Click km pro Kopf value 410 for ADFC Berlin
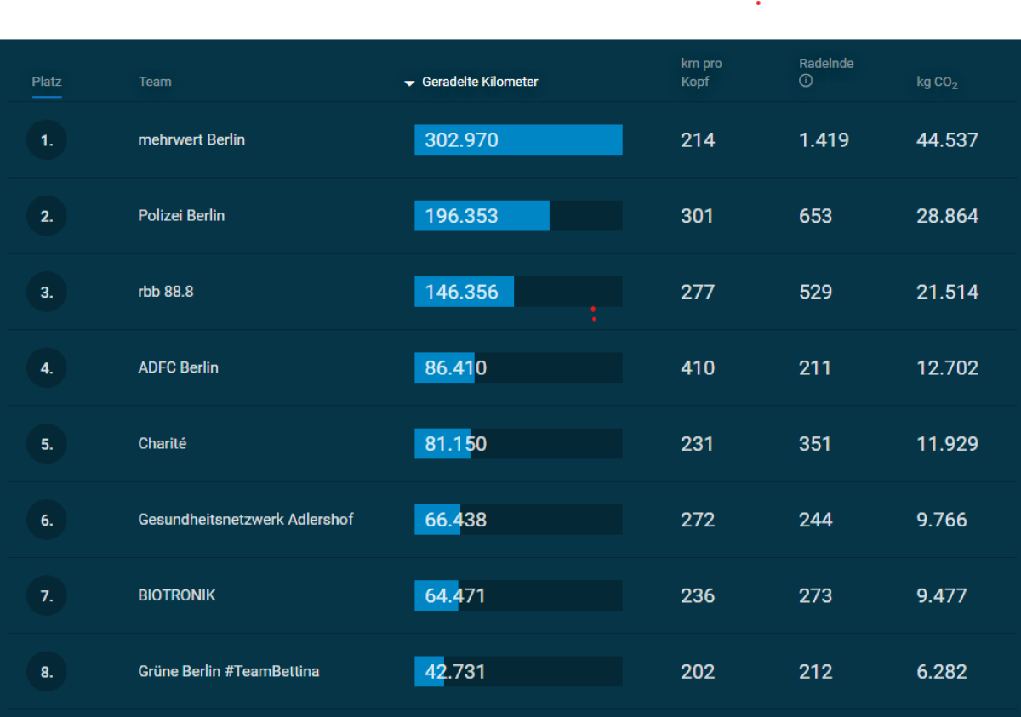 (698, 368)
